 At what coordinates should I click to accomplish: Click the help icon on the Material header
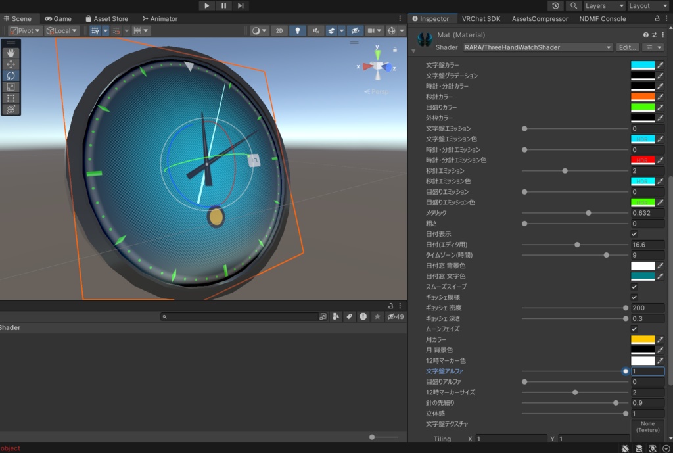point(646,35)
